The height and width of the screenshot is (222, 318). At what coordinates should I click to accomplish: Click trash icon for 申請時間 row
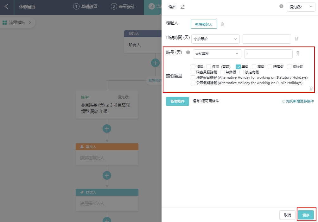click(296, 39)
